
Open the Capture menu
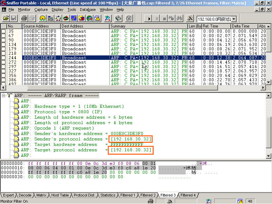[41, 10]
